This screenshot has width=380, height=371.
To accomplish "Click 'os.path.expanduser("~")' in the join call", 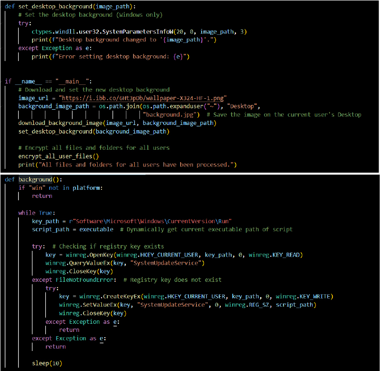I will (181, 106).
